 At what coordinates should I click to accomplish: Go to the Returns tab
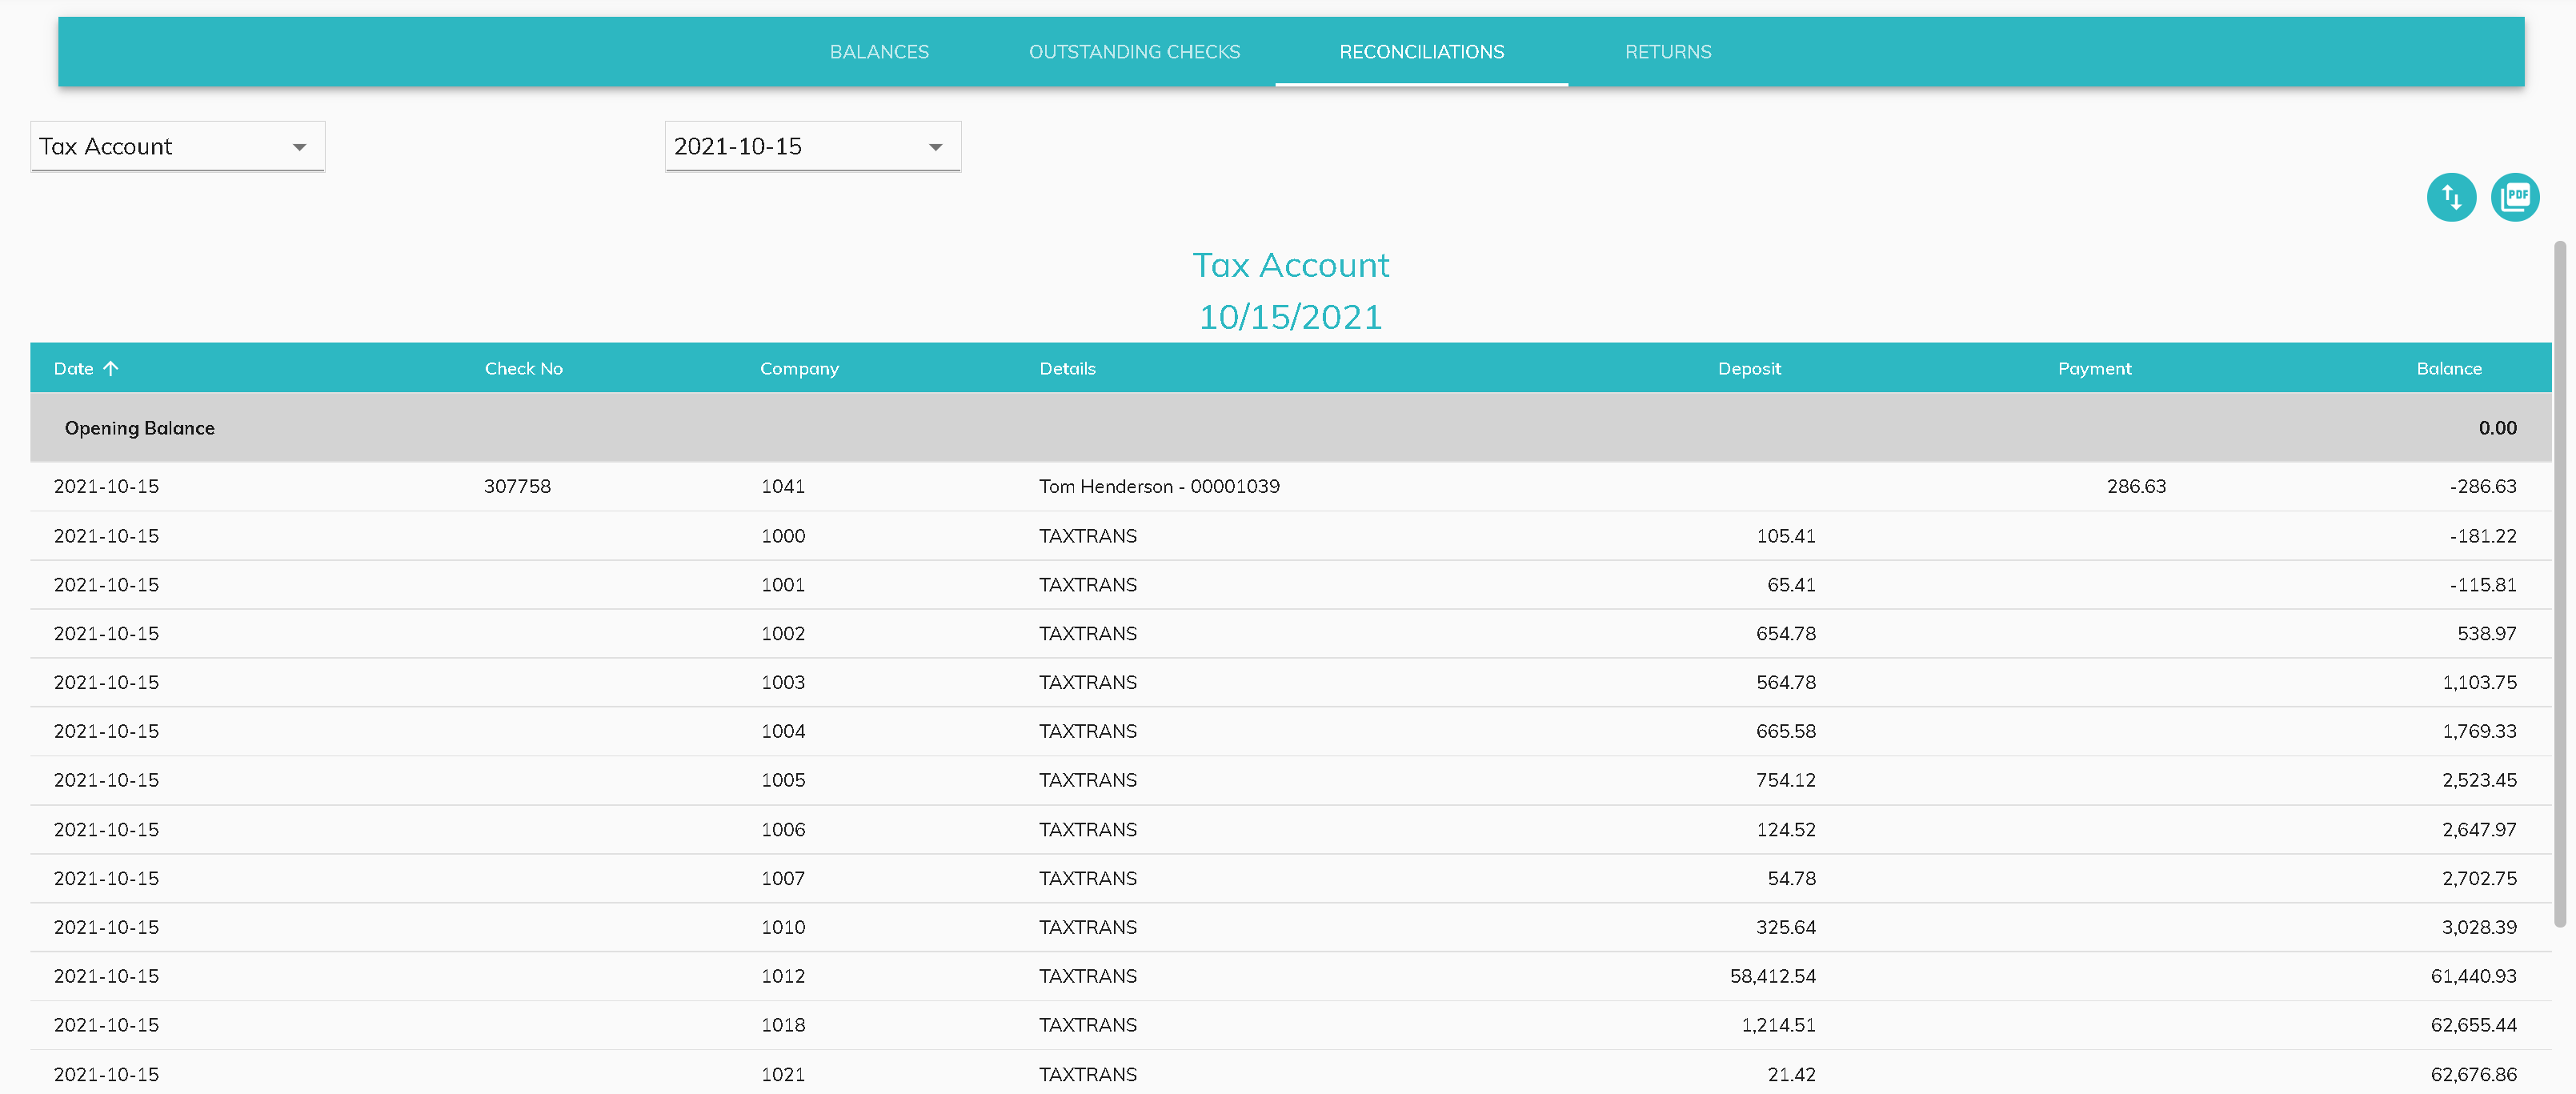click(x=1667, y=52)
